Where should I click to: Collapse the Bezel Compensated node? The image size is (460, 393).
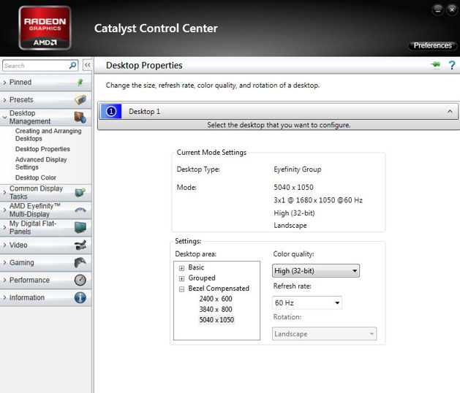click(181, 289)
